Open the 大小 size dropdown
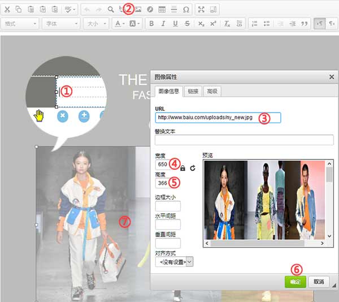339x302 pixels. [x=96, y=23]
